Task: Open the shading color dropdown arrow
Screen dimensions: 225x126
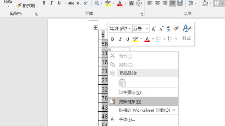Action: click(211, 3)
